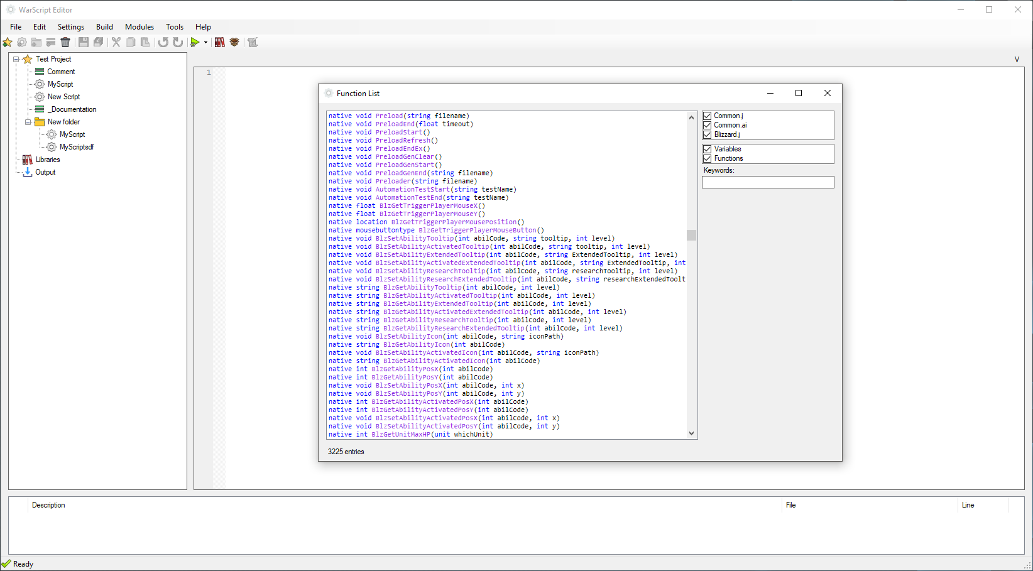Select the Output tree item
Viewport: 1033px width, 571px height.
[45, 172]
